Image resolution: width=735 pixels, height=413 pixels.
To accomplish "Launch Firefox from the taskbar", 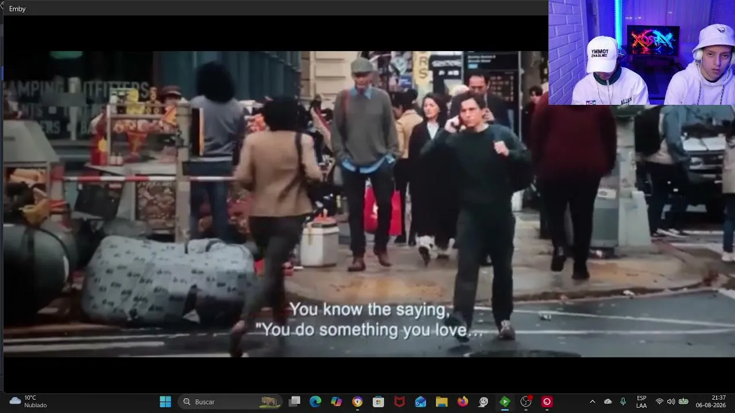I will click(463, 402).
